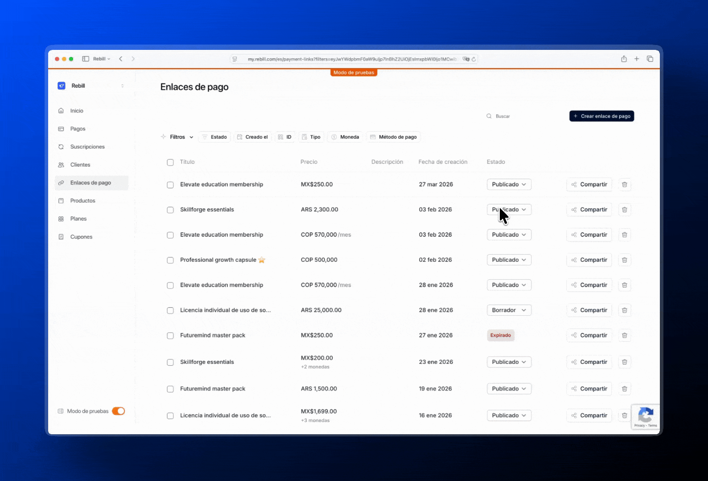
Task: Open Publicado dropdown for MX$250.00 Elevate row
Action: click(x=509, y=184)
